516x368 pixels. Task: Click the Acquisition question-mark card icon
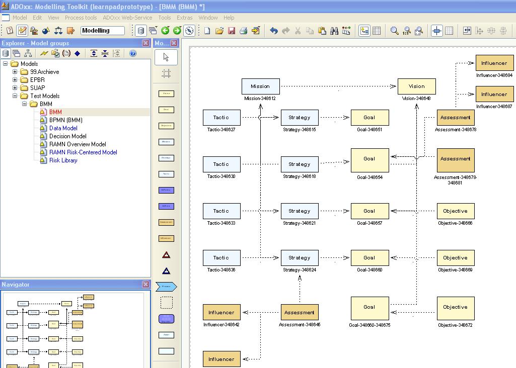click(x=10, y=31)
